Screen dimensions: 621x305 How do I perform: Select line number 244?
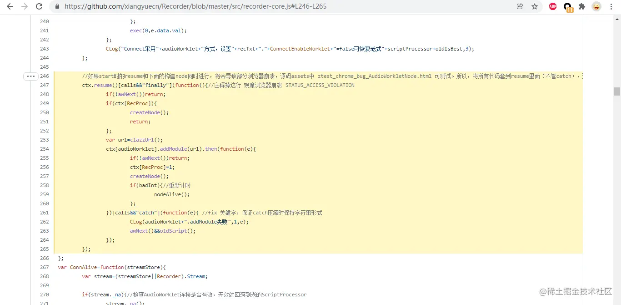(44, 58)
